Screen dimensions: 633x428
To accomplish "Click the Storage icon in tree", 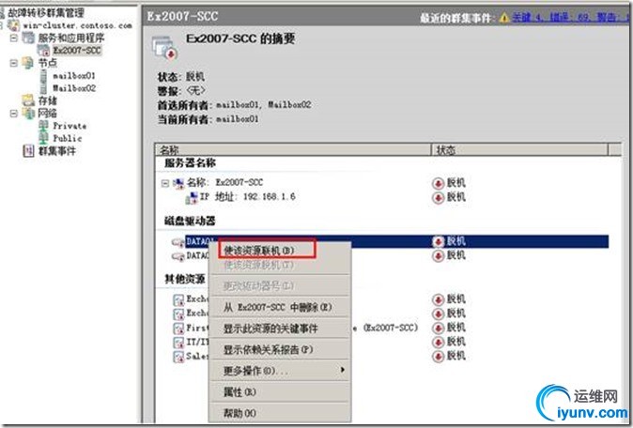I will pos(28,100).
